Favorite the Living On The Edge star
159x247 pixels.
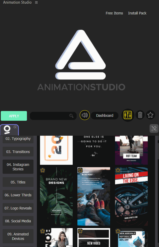point(118,170)
